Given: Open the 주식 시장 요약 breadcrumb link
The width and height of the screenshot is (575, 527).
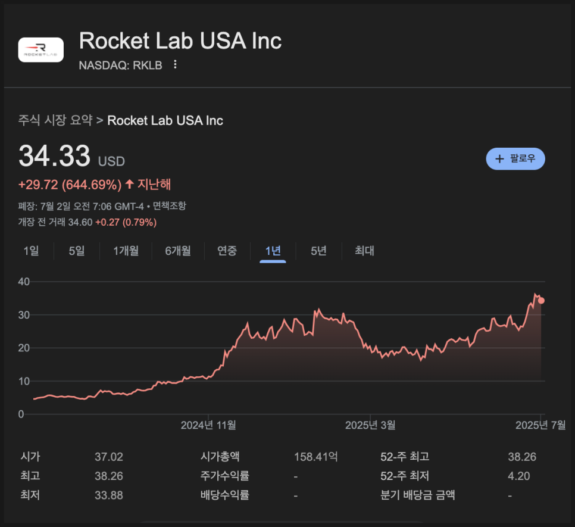Looking at the screenshot, I should [55, 120].
